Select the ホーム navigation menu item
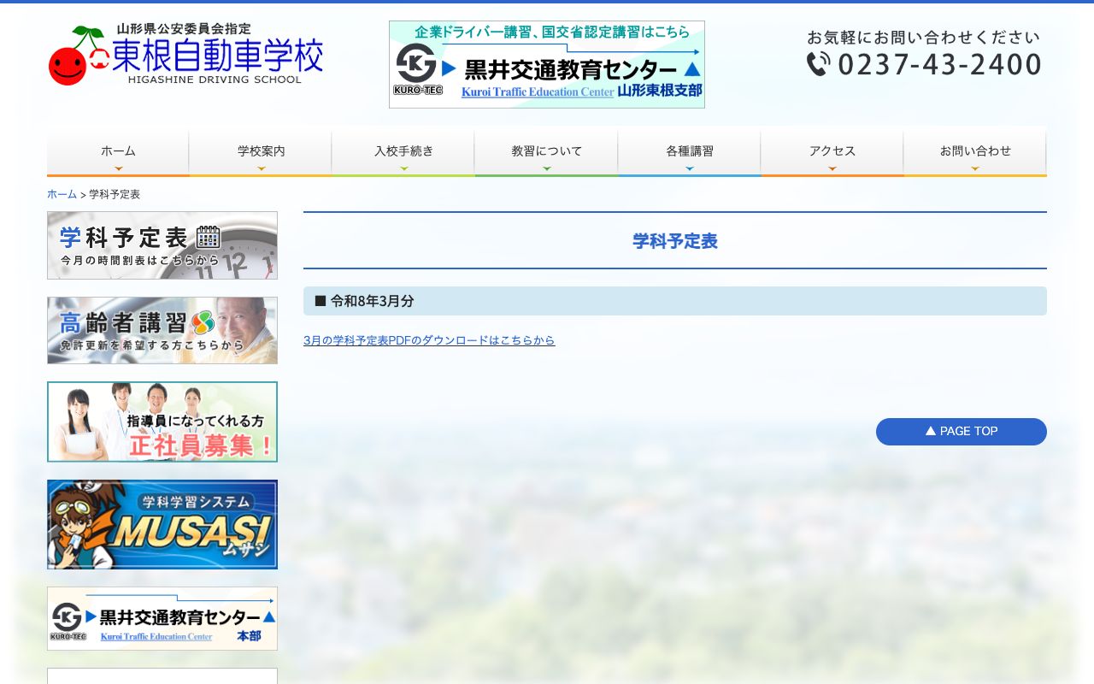This screenshot has height=684, width=1094. click(118, 150)
